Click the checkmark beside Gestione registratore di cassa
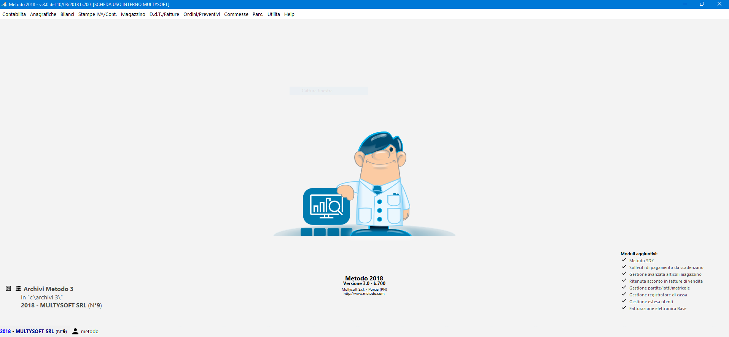The image size is (729, 337). click(x=624, y=294)
